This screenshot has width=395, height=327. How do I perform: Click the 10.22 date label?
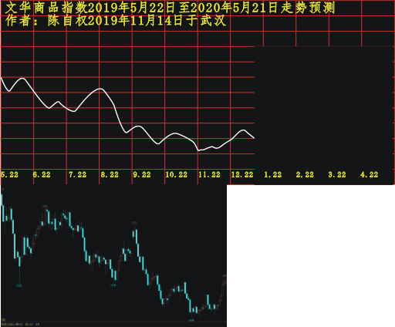(x=176, y=174)
